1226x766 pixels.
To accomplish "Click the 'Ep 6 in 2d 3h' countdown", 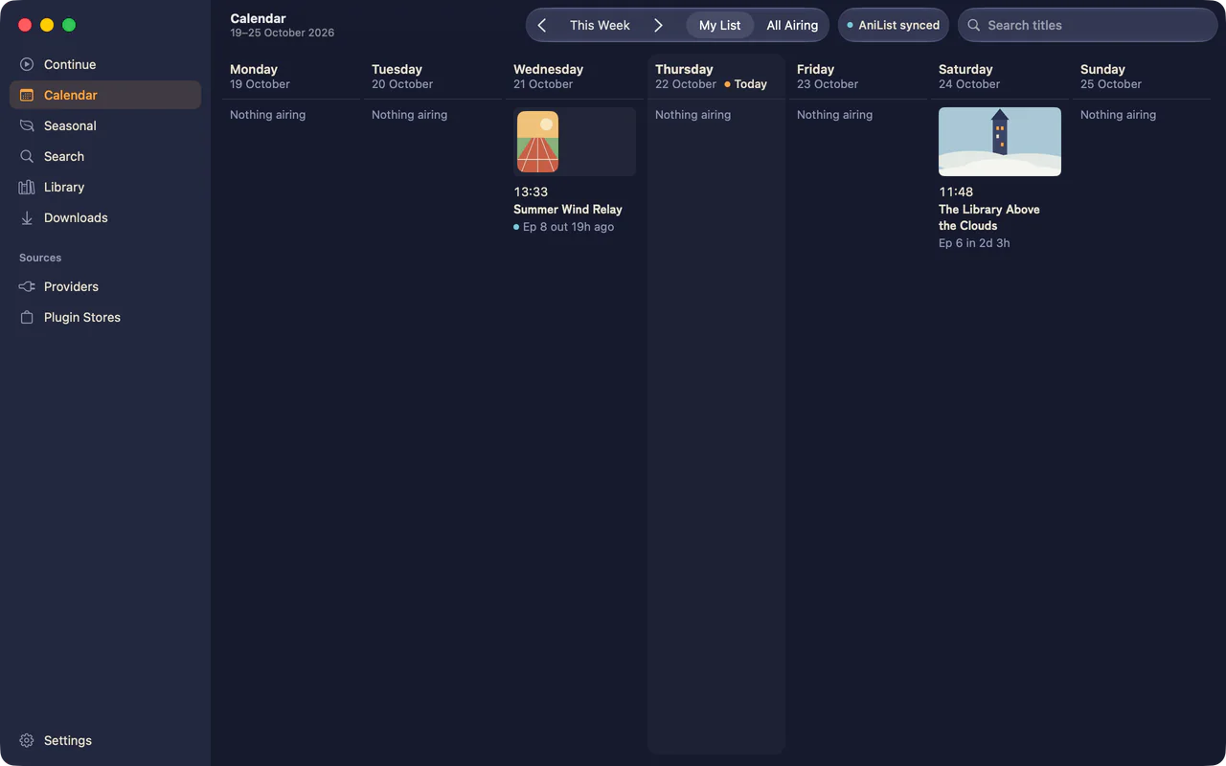I will [974, 243].
